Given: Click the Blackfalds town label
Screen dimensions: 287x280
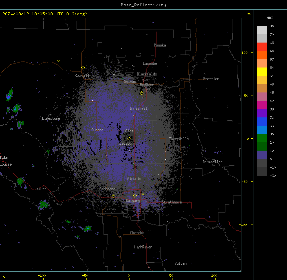Looking at the screenshot, I should [147, 74].
